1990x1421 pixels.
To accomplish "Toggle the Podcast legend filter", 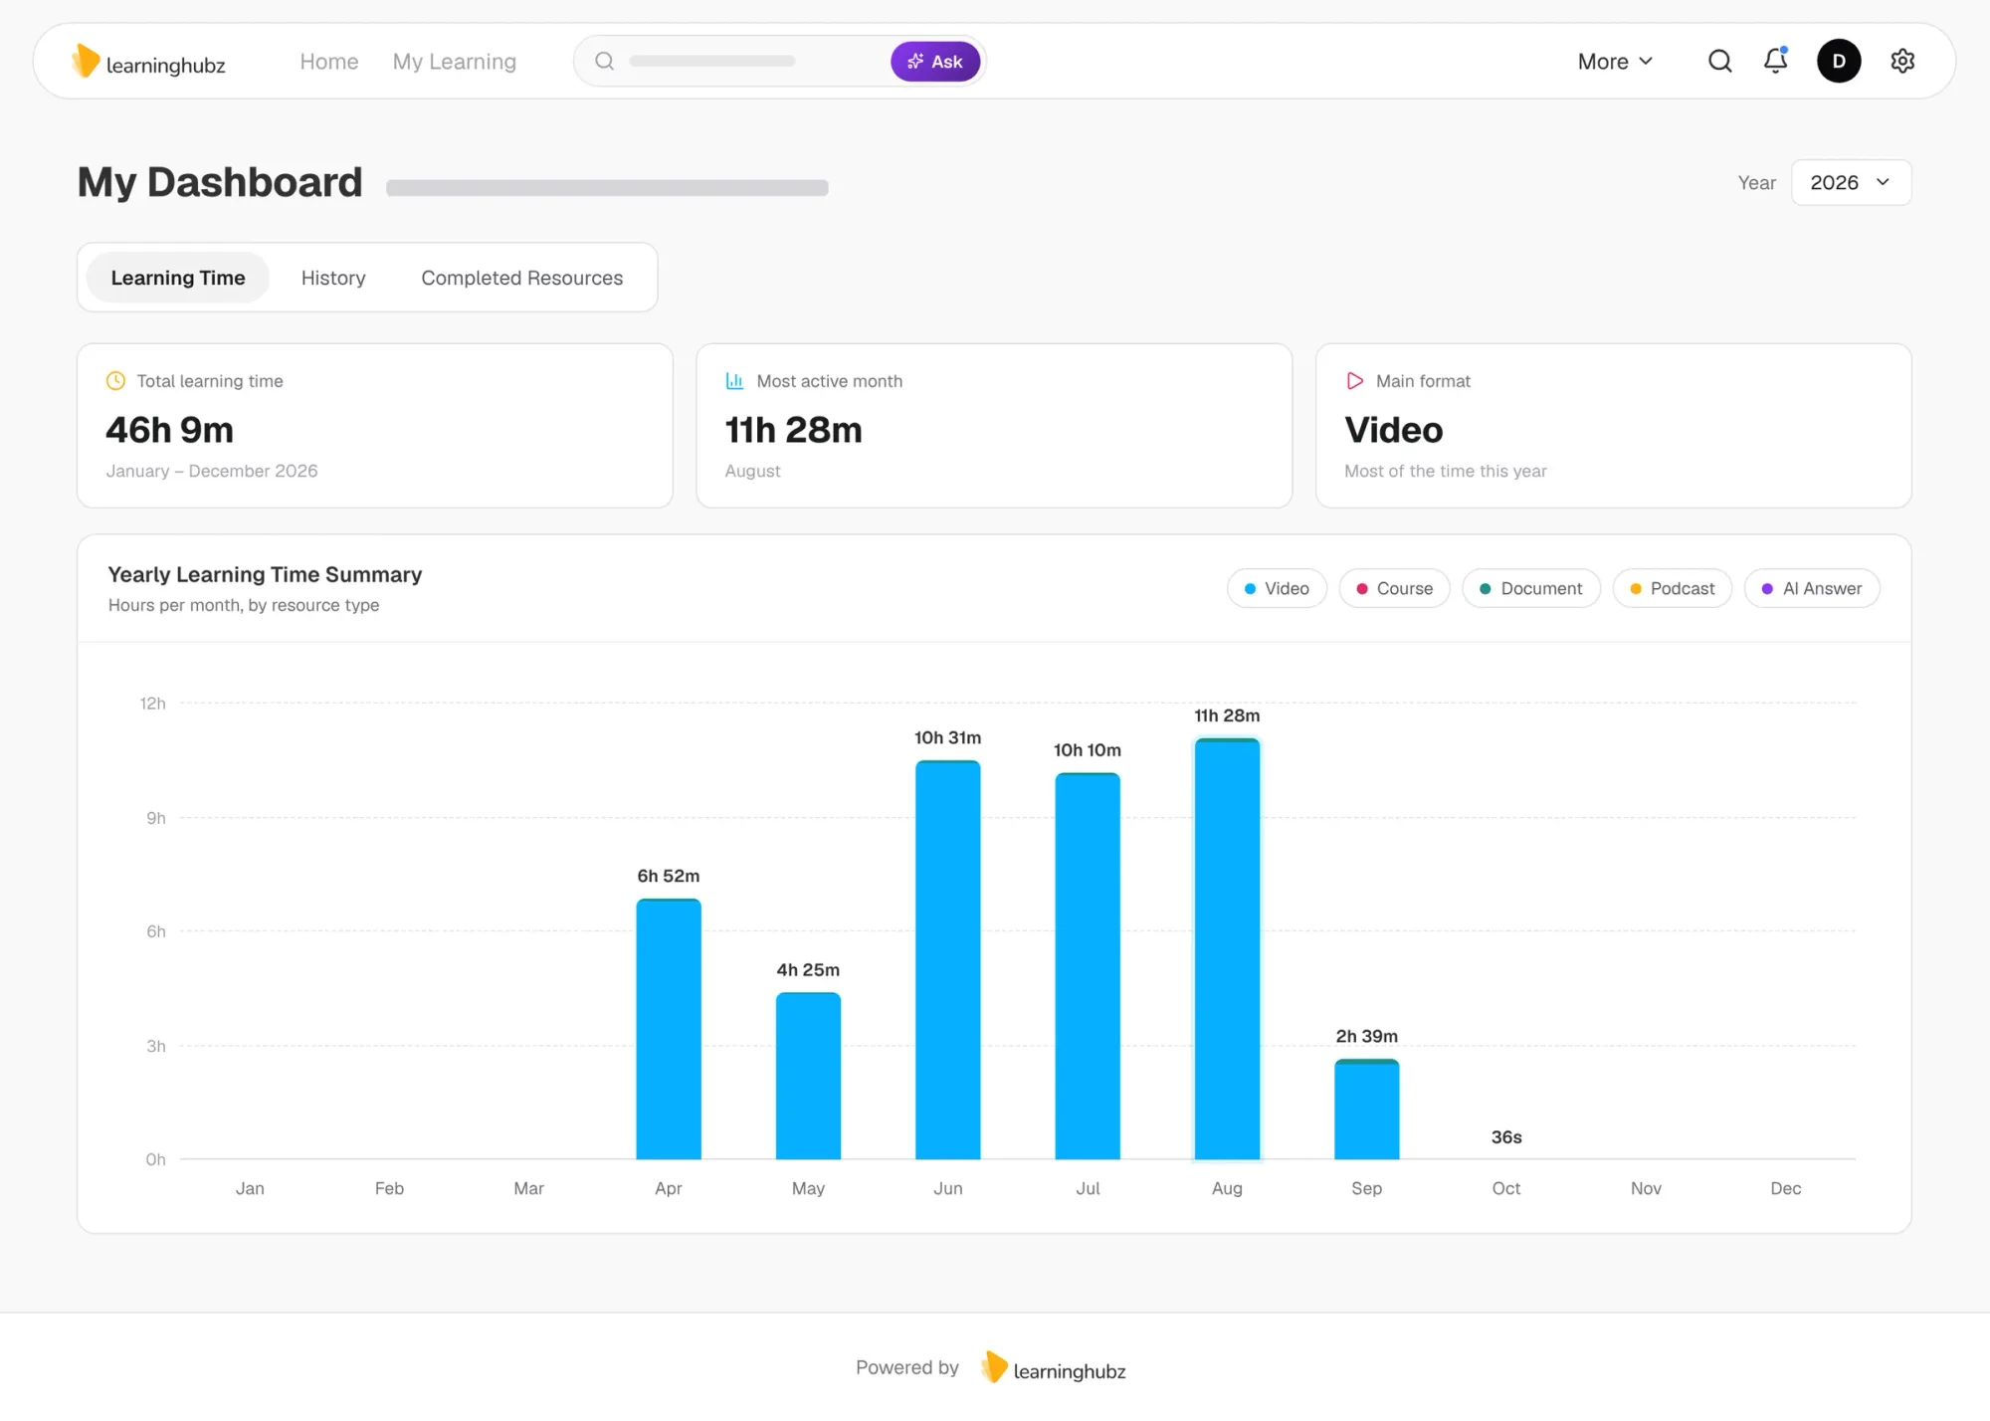I will click(1672, 588).
